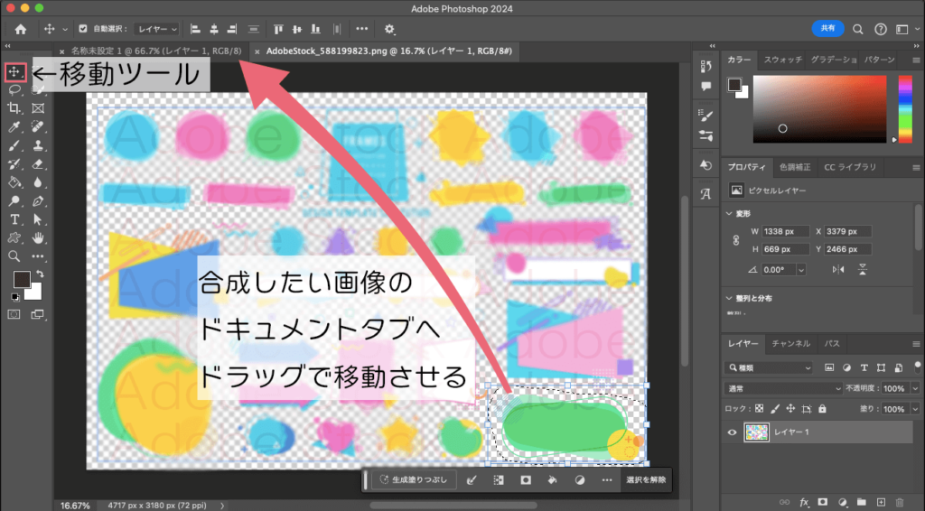Open the options bar gear settings
This screenshot has width=925, height=511.
tap(389, 29)
